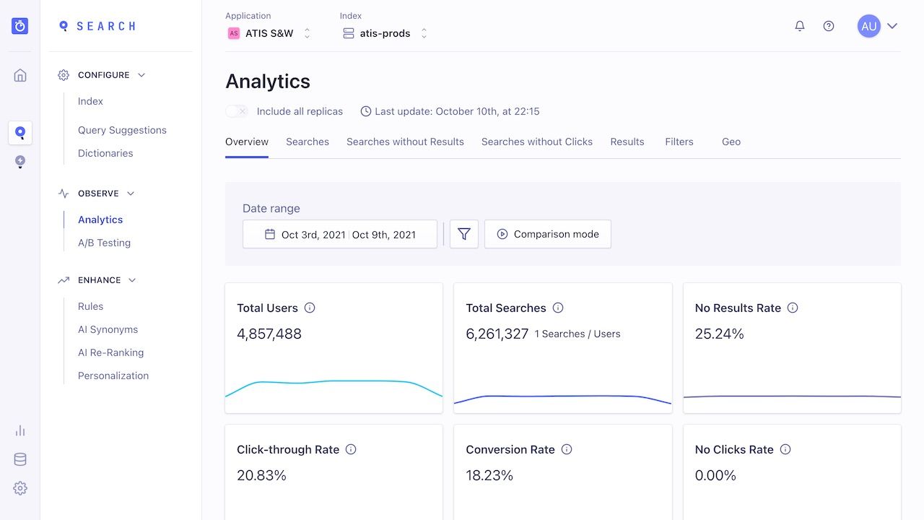Viewport: 924px width, 520px height.
Task: Click the 18.23% conversion value
Action: [x=489, y=475]
